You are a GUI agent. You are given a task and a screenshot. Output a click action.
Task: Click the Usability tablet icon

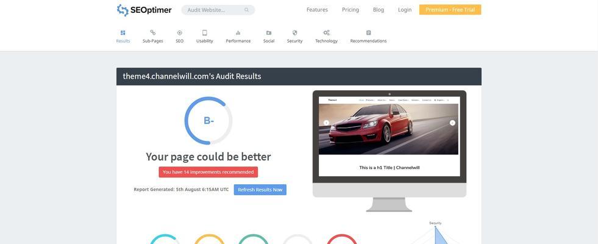click(204, 33)
